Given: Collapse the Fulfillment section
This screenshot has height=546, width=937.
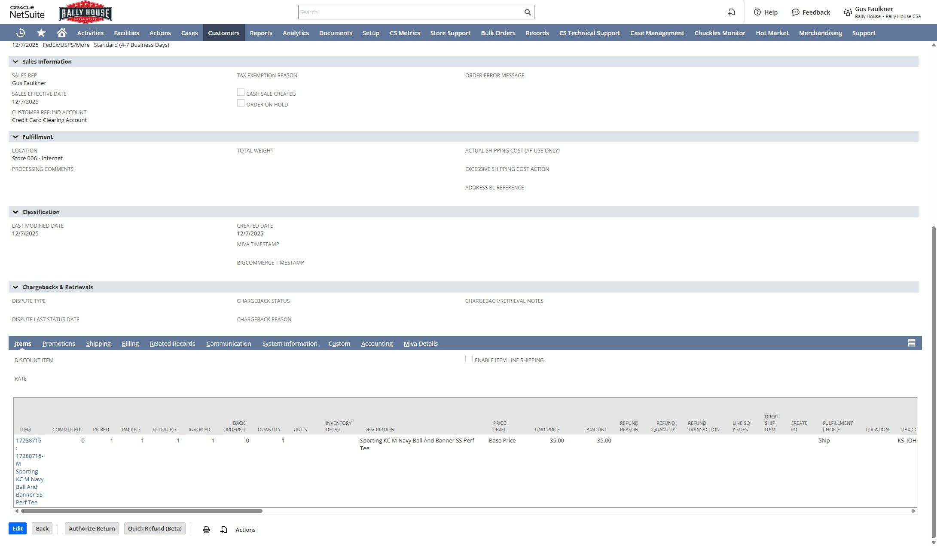Looking at the screenshot, I should pyautogui.click(x=15, y=137).
